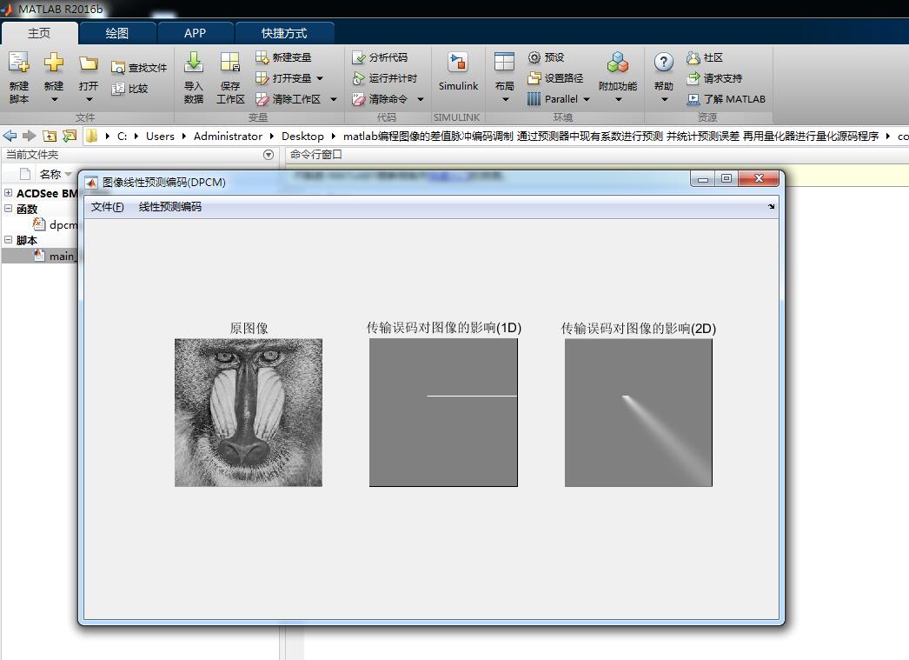Click the 打开 folder icon
The image size is (909, 660).
88,63
